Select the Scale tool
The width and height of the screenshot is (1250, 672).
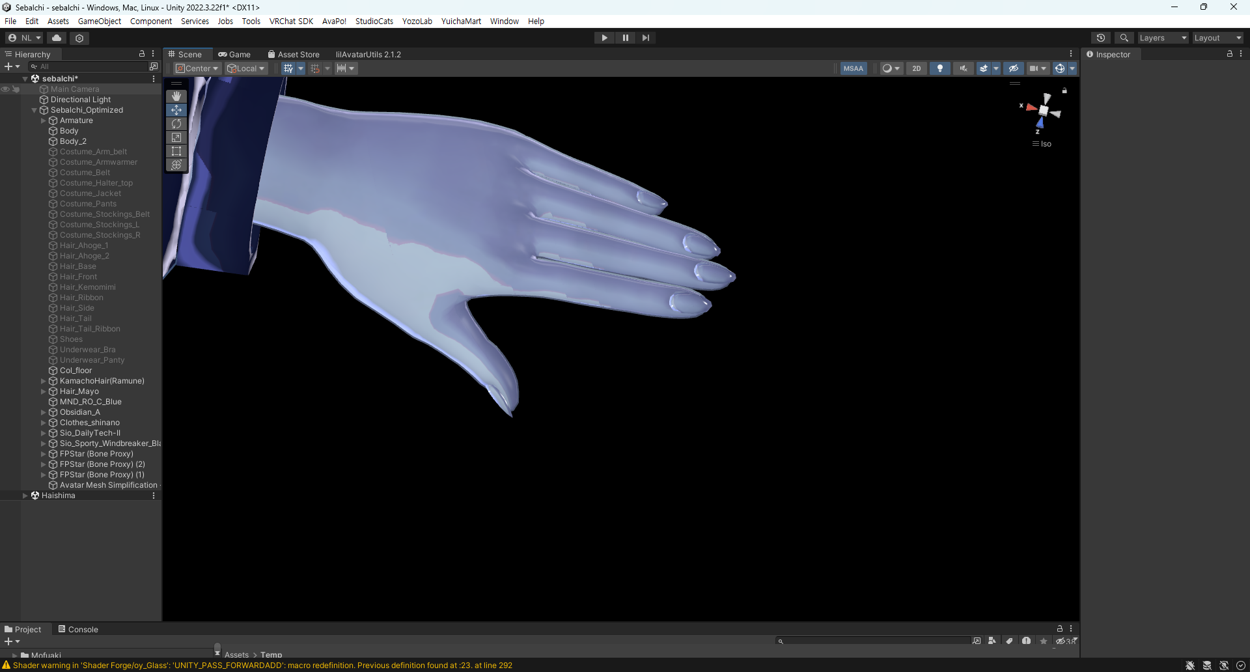176,137
